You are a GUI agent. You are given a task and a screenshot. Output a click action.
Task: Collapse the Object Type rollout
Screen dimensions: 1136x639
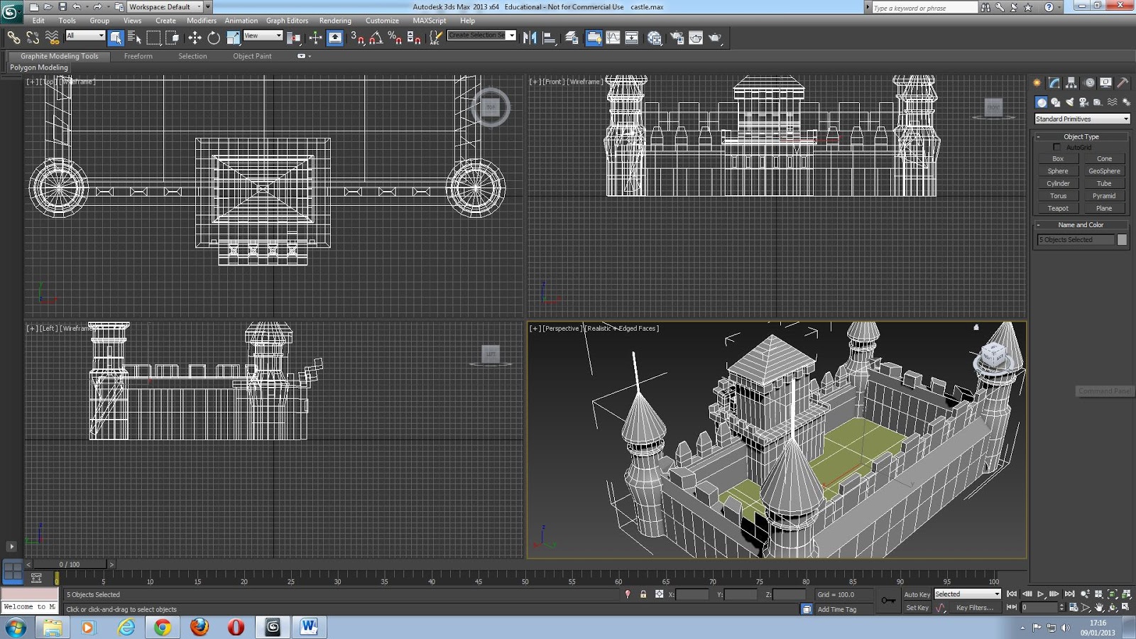pyautogui.click(x=1081, y=136)
